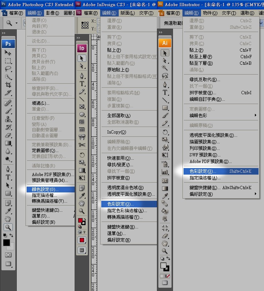Select the InDesign Eyedropper tool

[x=82, y=196]
